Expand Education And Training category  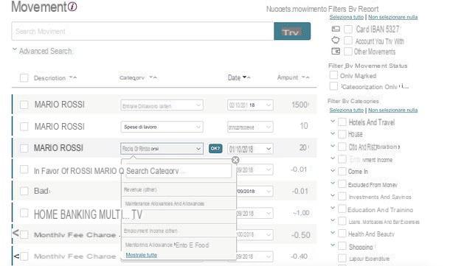coord(333,208)
